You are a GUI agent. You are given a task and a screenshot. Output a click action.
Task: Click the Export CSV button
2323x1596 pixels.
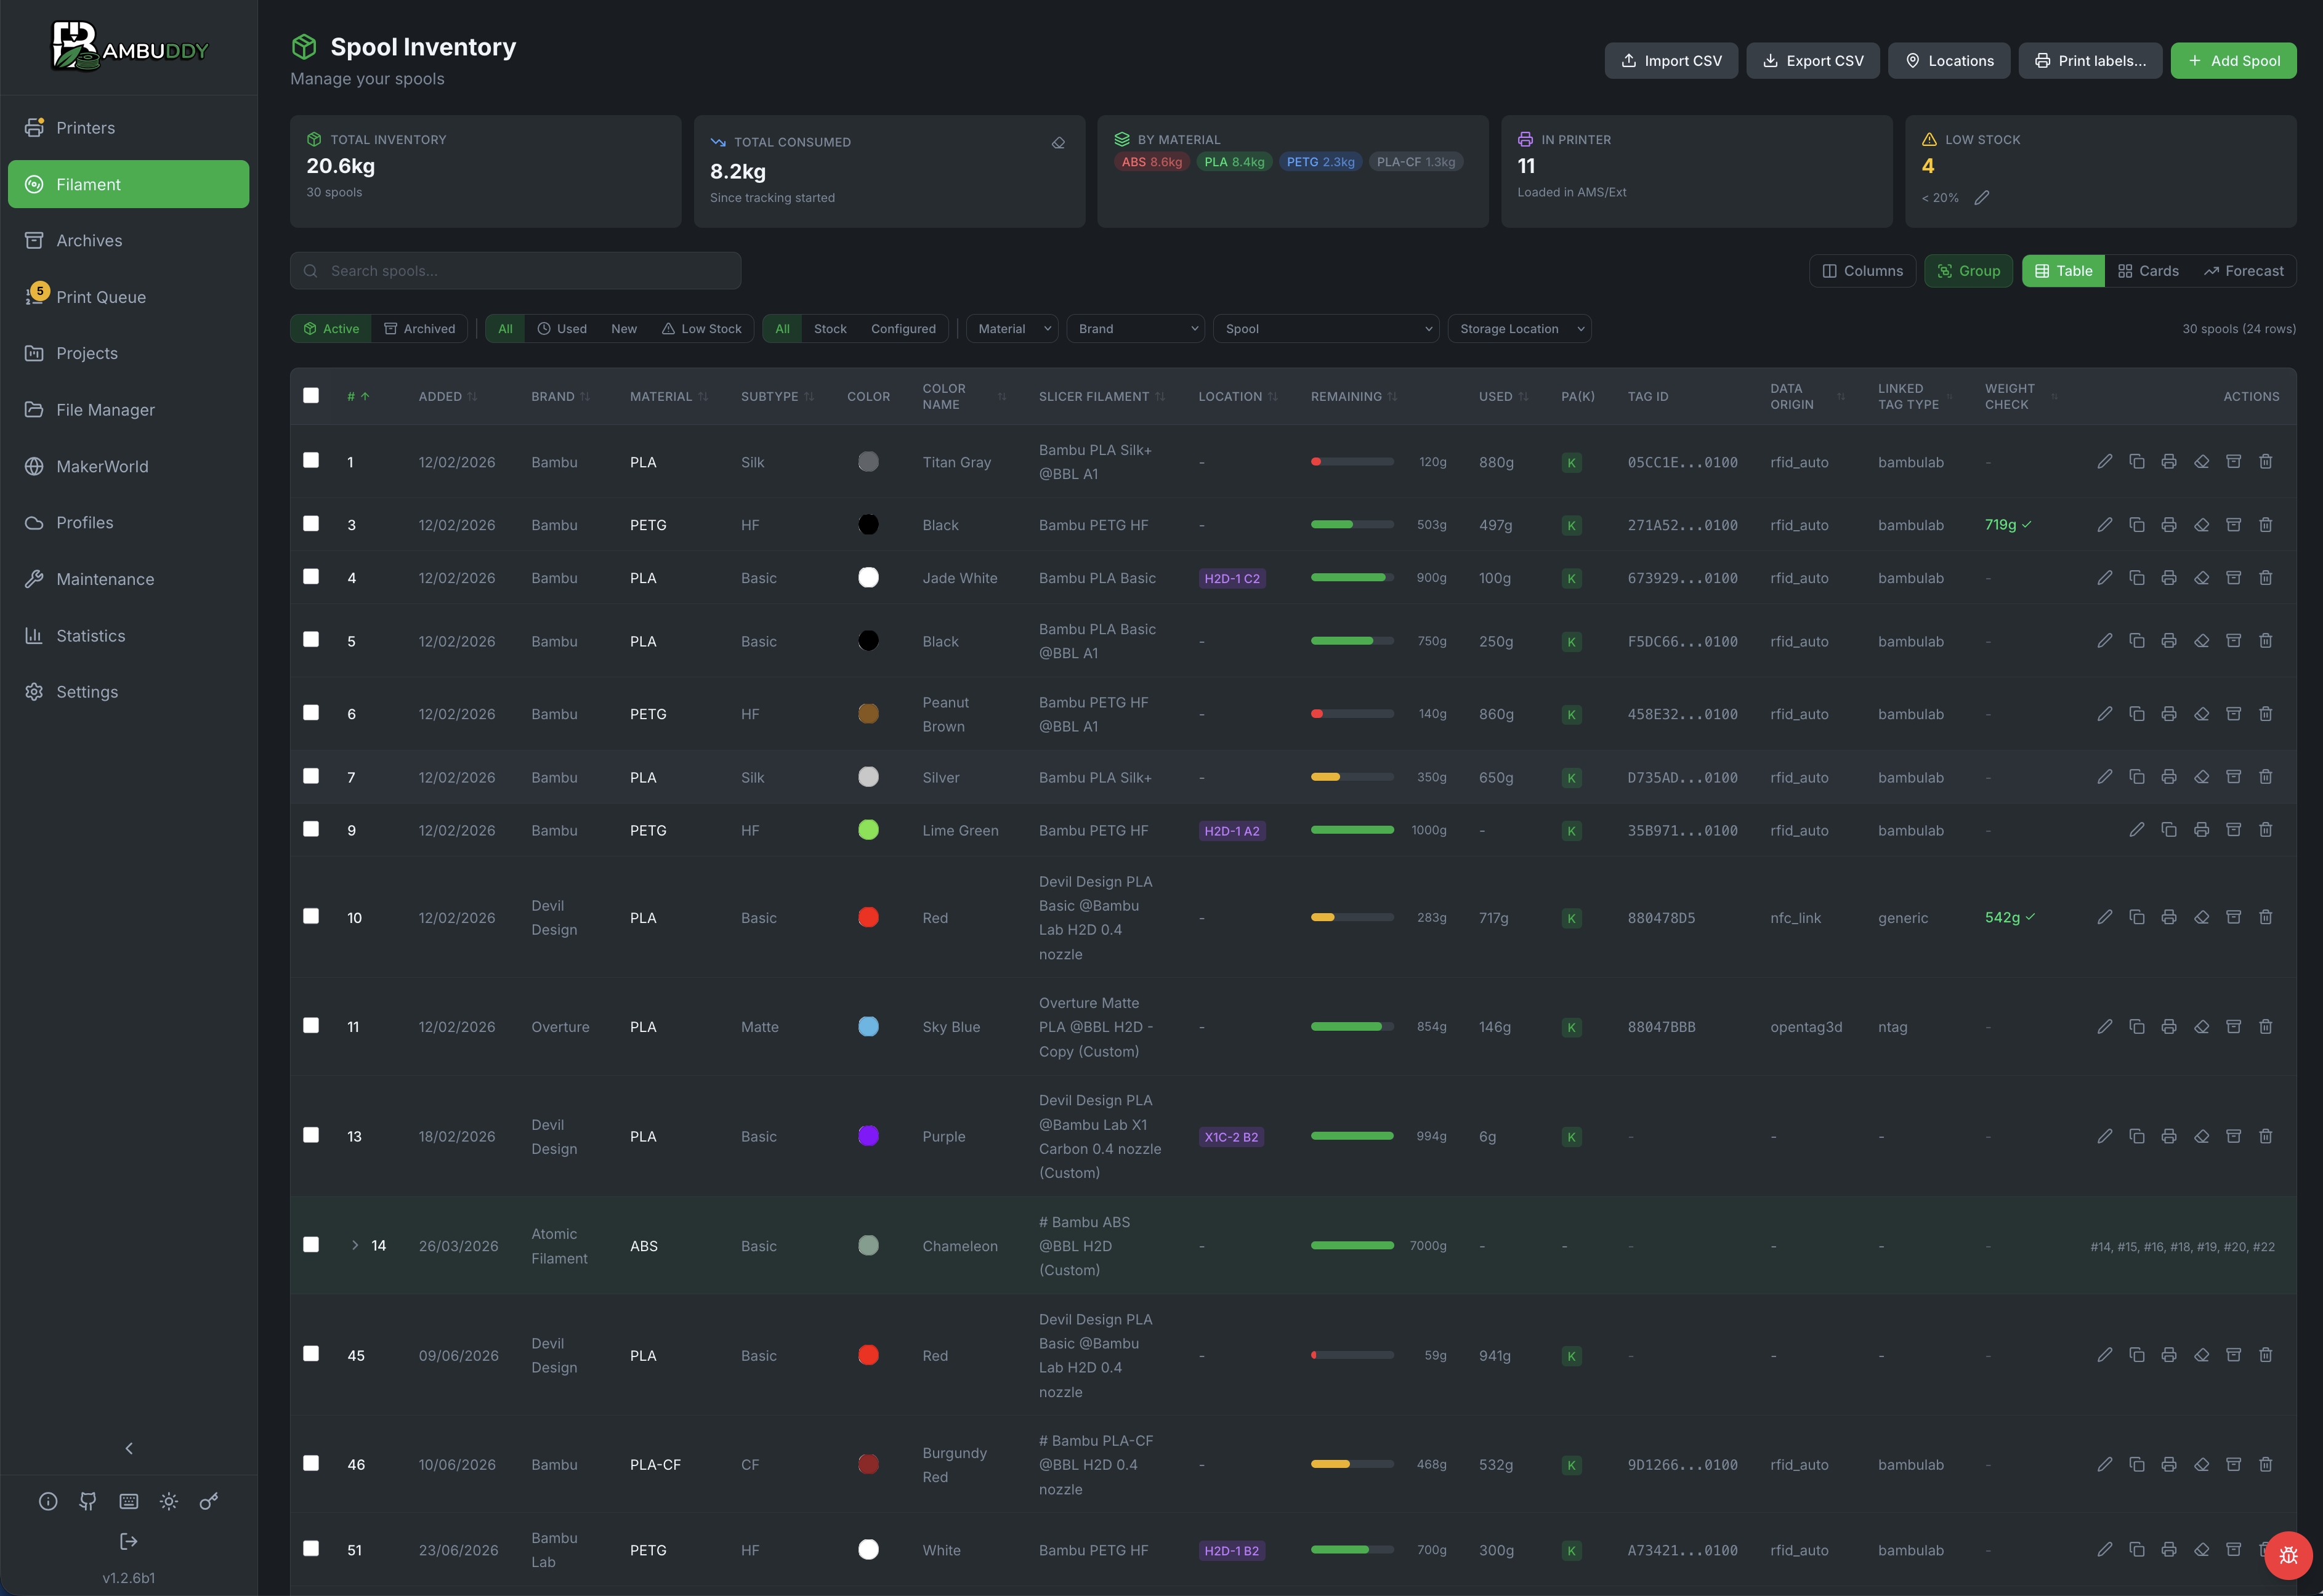[1812, 61]
